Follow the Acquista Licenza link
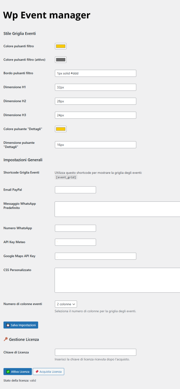This screenshot has height=389, width=180. pos(48,372)
